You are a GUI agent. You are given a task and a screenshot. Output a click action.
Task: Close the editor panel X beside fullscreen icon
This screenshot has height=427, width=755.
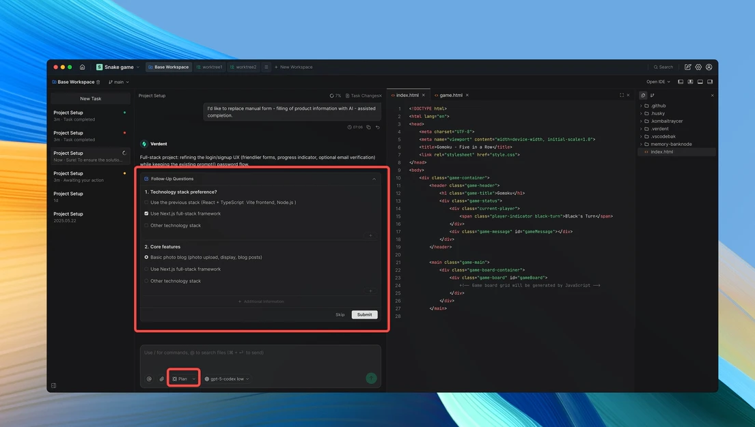(x=628, y=95)
